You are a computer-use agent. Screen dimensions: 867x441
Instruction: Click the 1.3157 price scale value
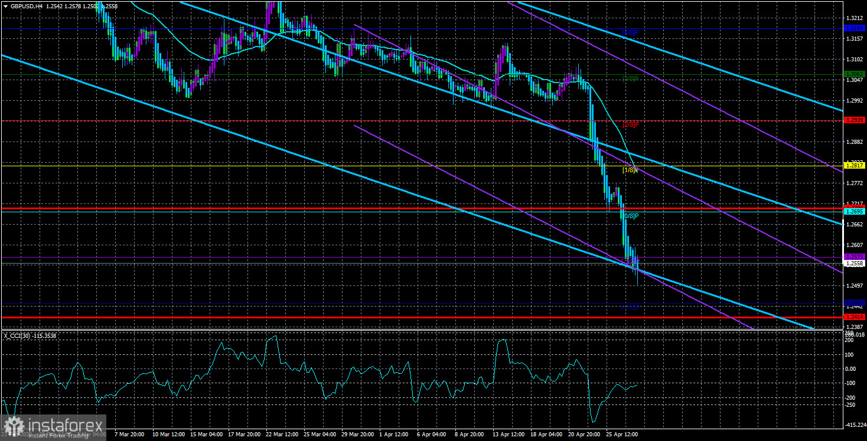click(853, 38)
